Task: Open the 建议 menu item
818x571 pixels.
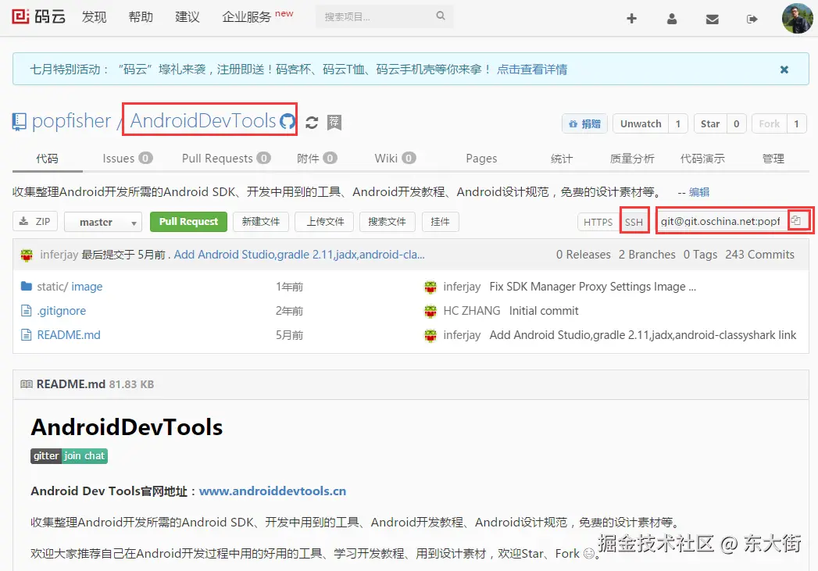Action: click(188, 16)
